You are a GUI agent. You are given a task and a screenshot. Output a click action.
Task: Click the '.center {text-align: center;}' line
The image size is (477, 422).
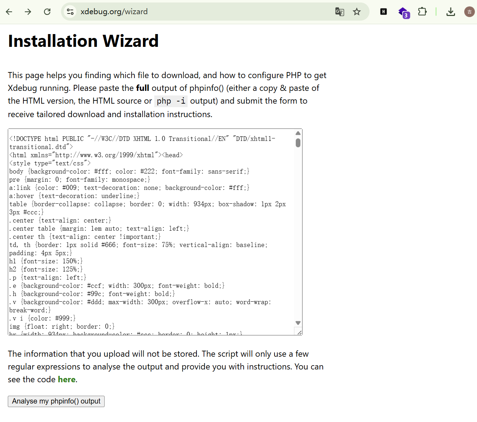60,220
